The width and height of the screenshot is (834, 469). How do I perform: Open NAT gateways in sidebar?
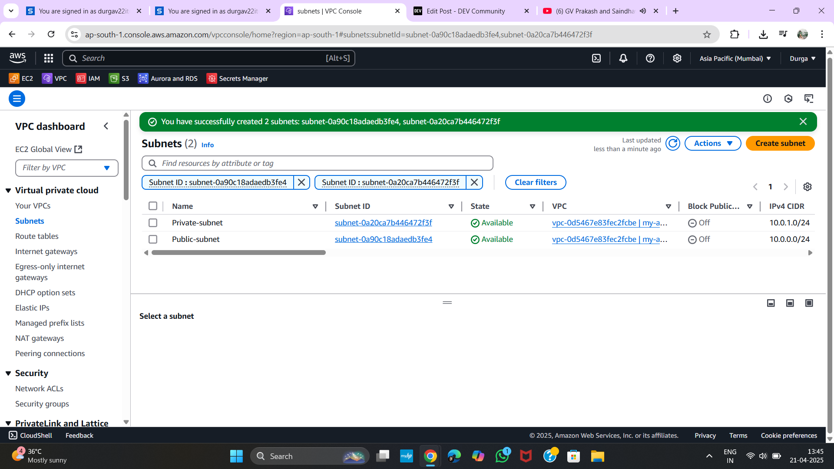(x=40, y=338)
